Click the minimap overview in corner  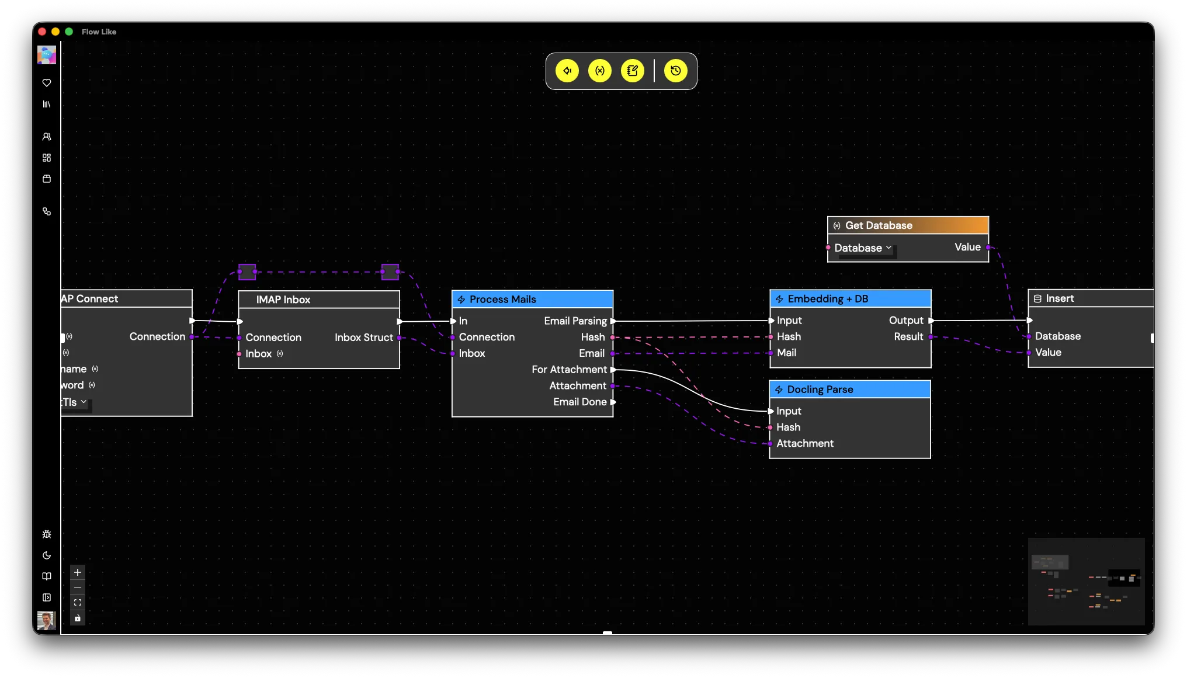1086,581
